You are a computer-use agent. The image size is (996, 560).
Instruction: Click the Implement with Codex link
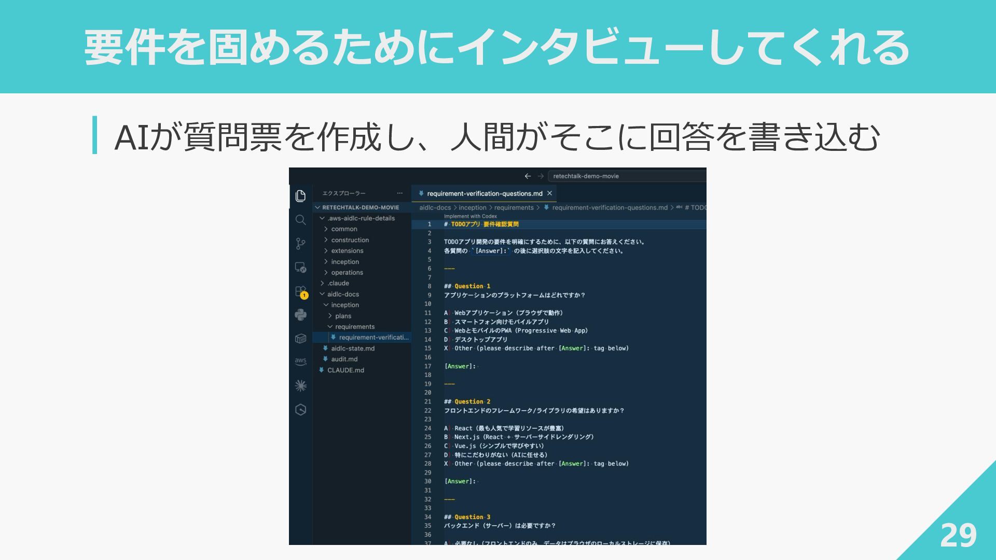[x=470, y=216]
